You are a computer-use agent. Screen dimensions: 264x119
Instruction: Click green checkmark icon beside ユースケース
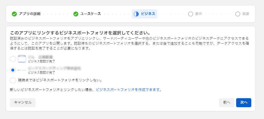tap(76, 14)
